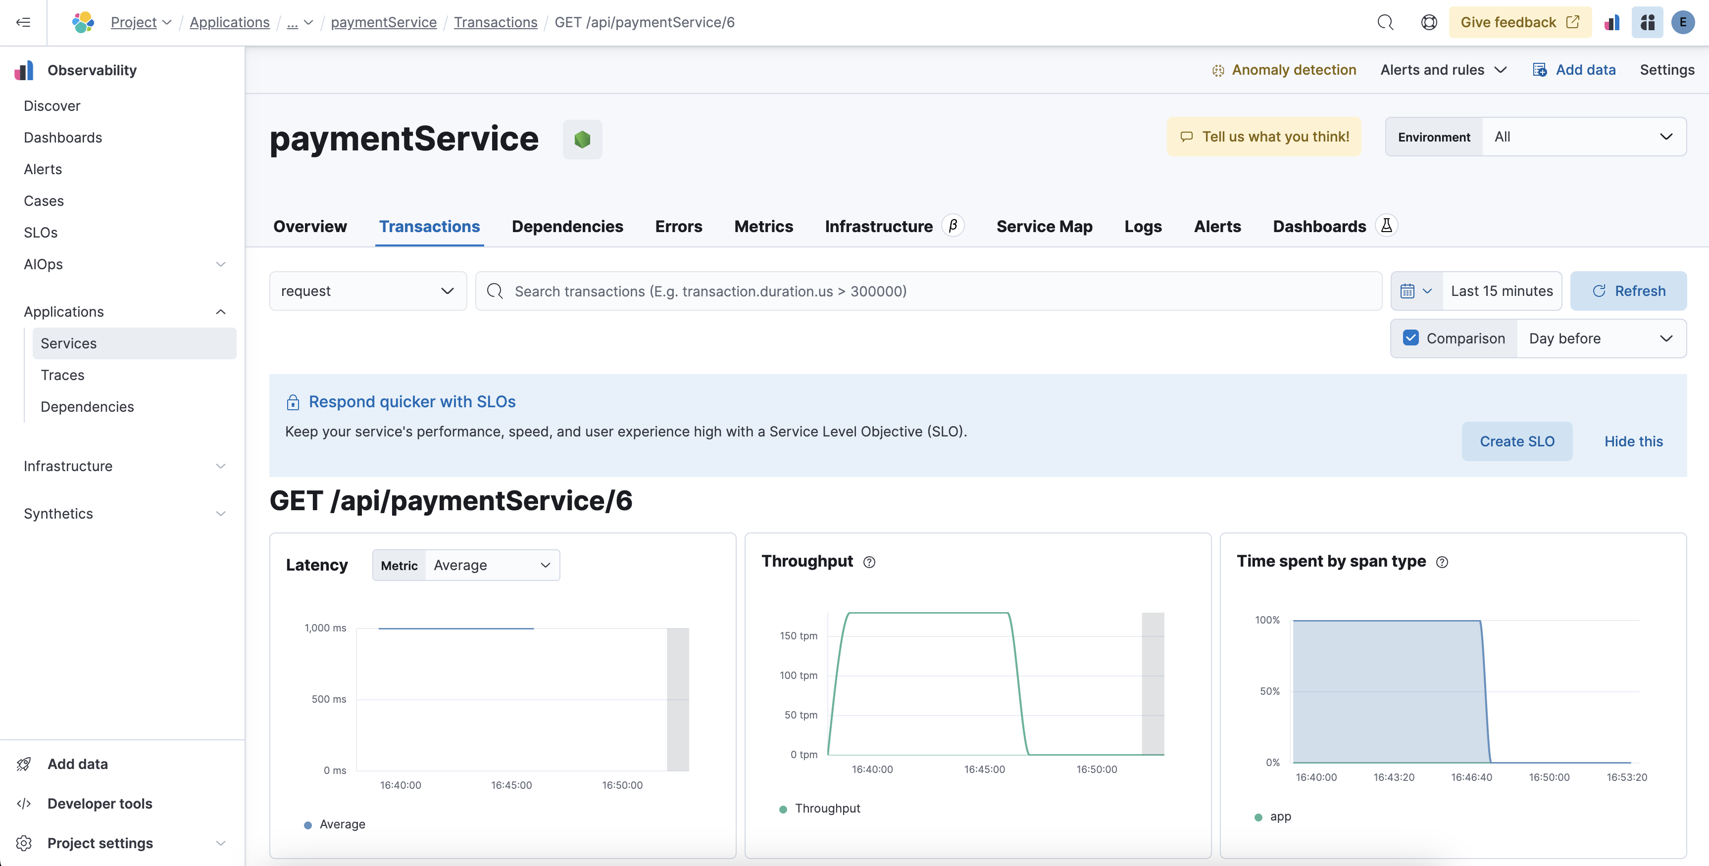Collapse the side navigation menu icon
This screenshot has height=866, width=1709.
point(23,23)
